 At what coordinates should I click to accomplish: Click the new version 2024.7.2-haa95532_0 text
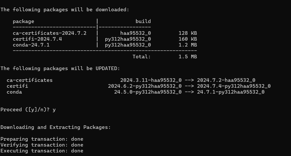coord(226,80)
